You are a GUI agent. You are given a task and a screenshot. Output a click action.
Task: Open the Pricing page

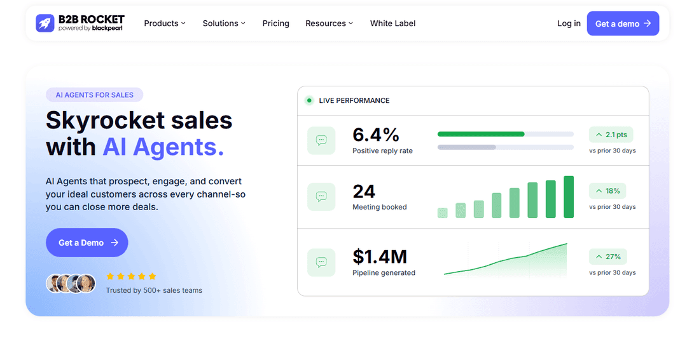(275, 23)
